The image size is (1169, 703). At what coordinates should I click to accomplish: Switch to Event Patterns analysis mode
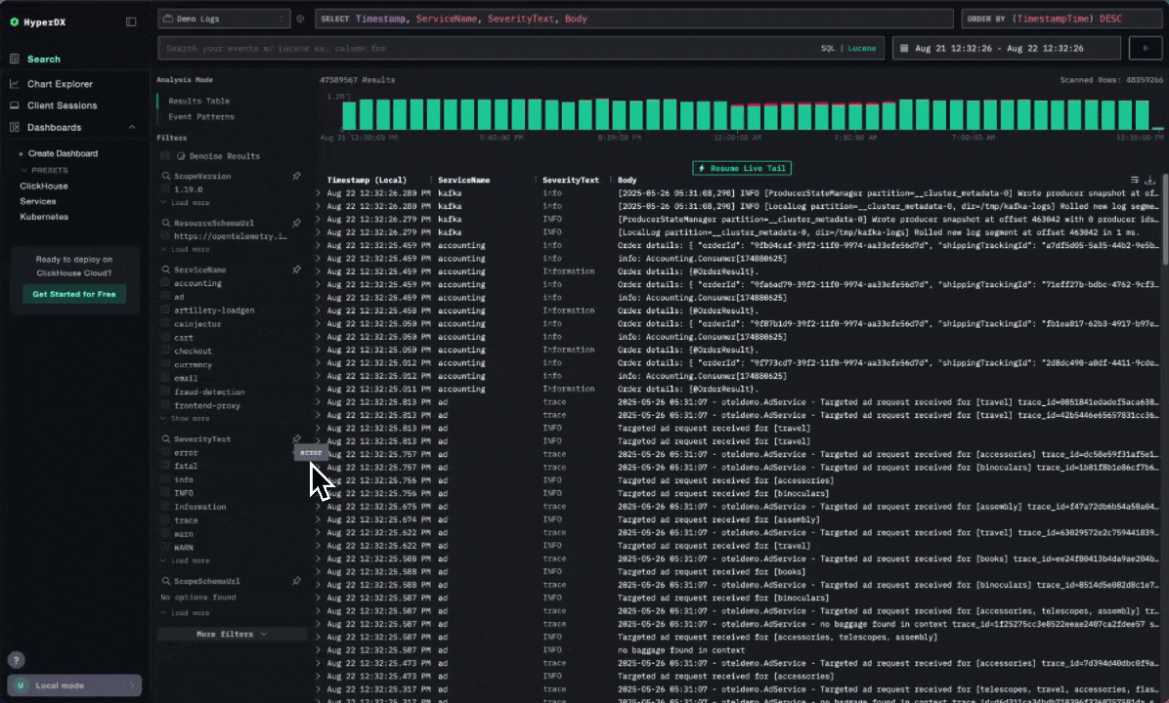tap(200, 116)
